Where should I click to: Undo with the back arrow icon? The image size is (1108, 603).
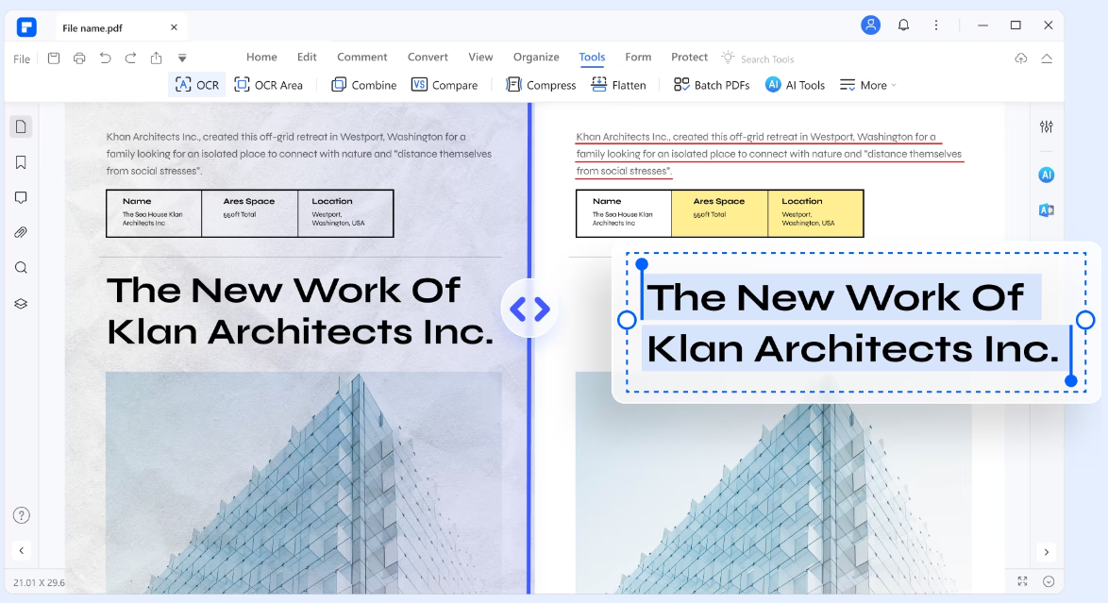(106, 58)
